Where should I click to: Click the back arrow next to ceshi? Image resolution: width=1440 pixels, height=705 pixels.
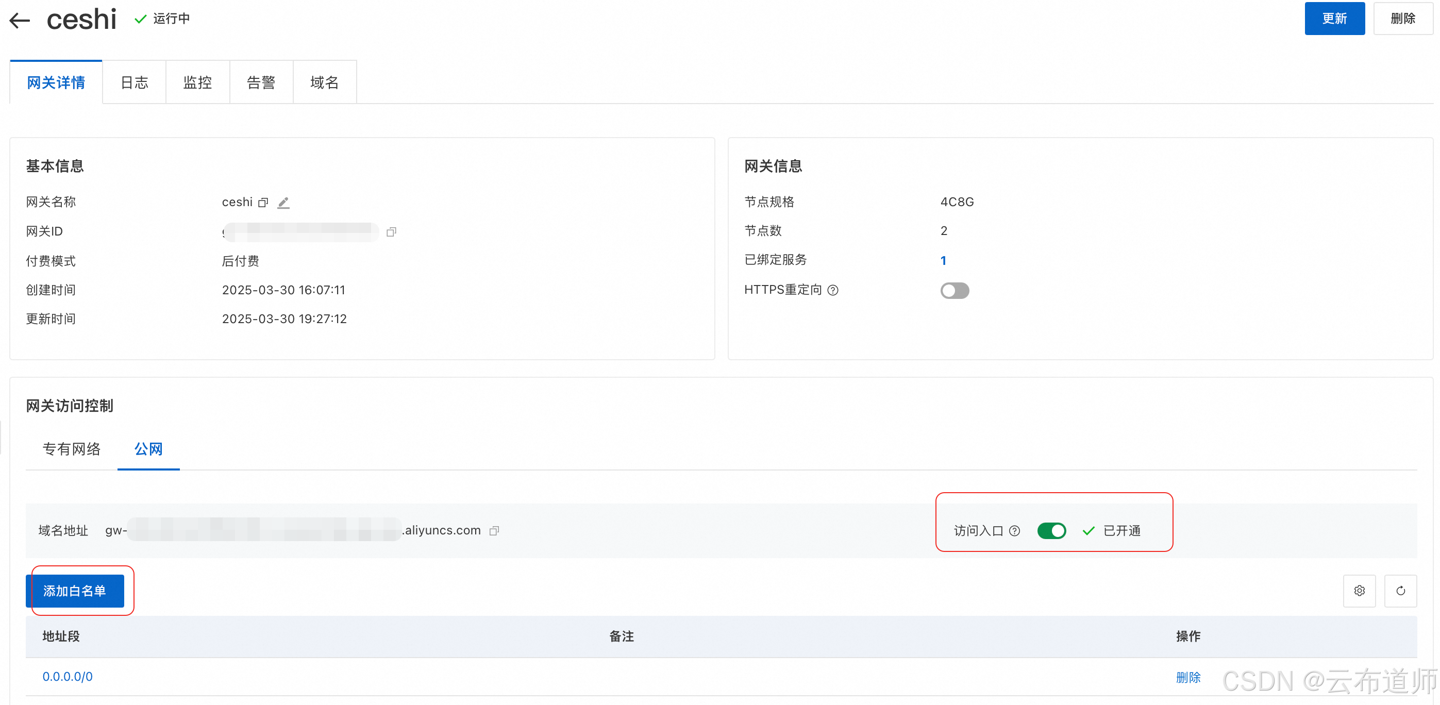(20, 21)
